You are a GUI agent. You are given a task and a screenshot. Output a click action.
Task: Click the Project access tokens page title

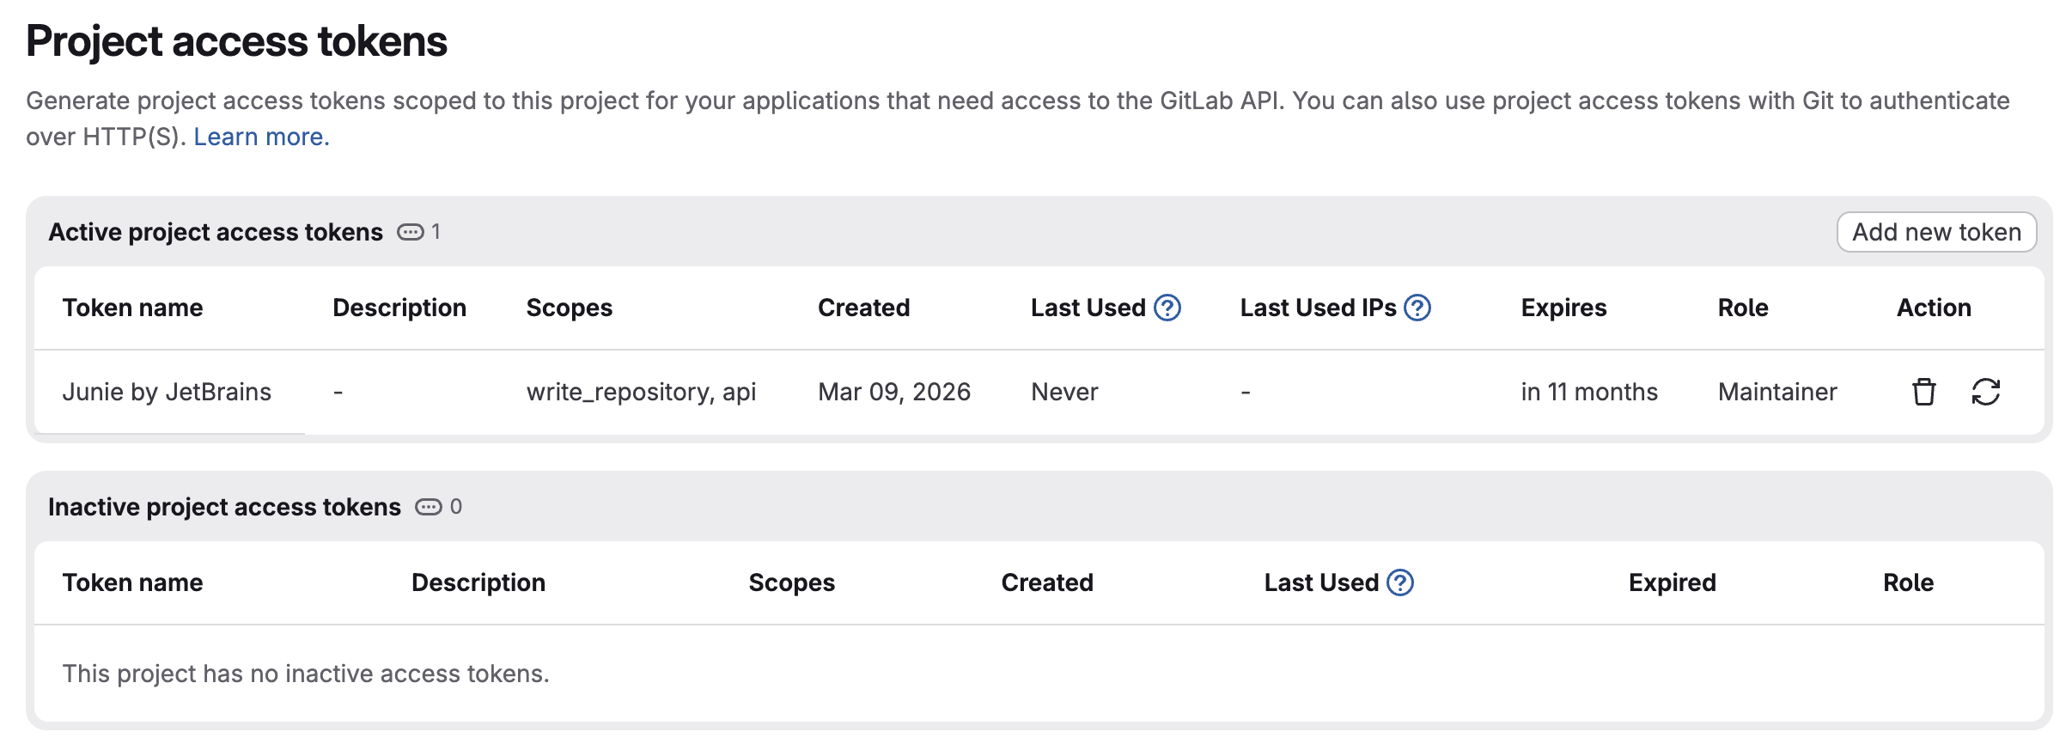pos(236,41)
